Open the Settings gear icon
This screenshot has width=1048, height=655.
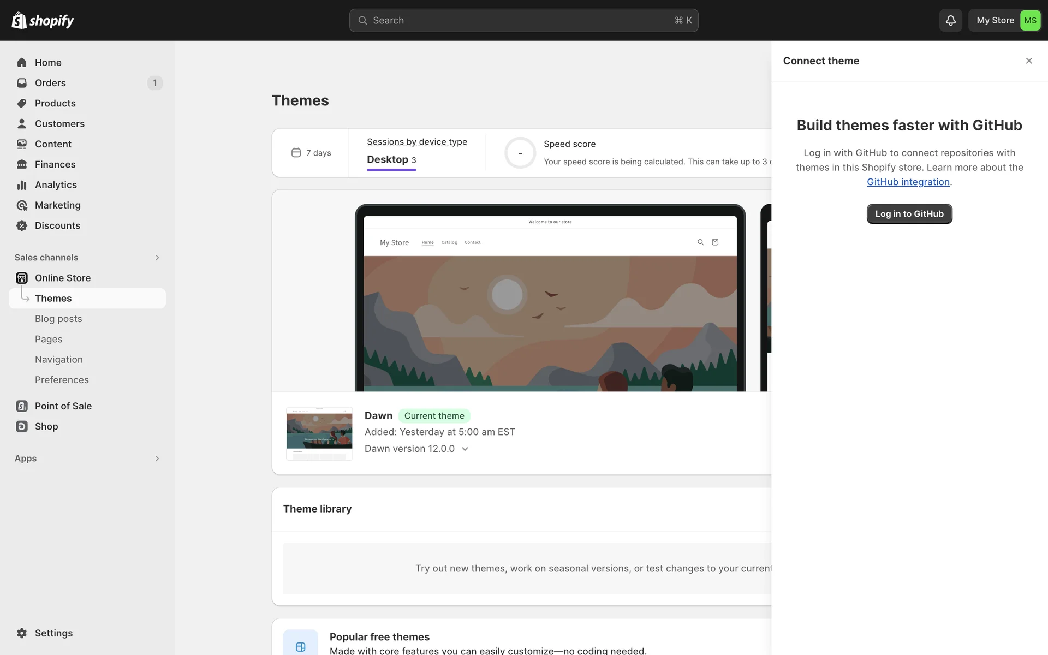22,633
